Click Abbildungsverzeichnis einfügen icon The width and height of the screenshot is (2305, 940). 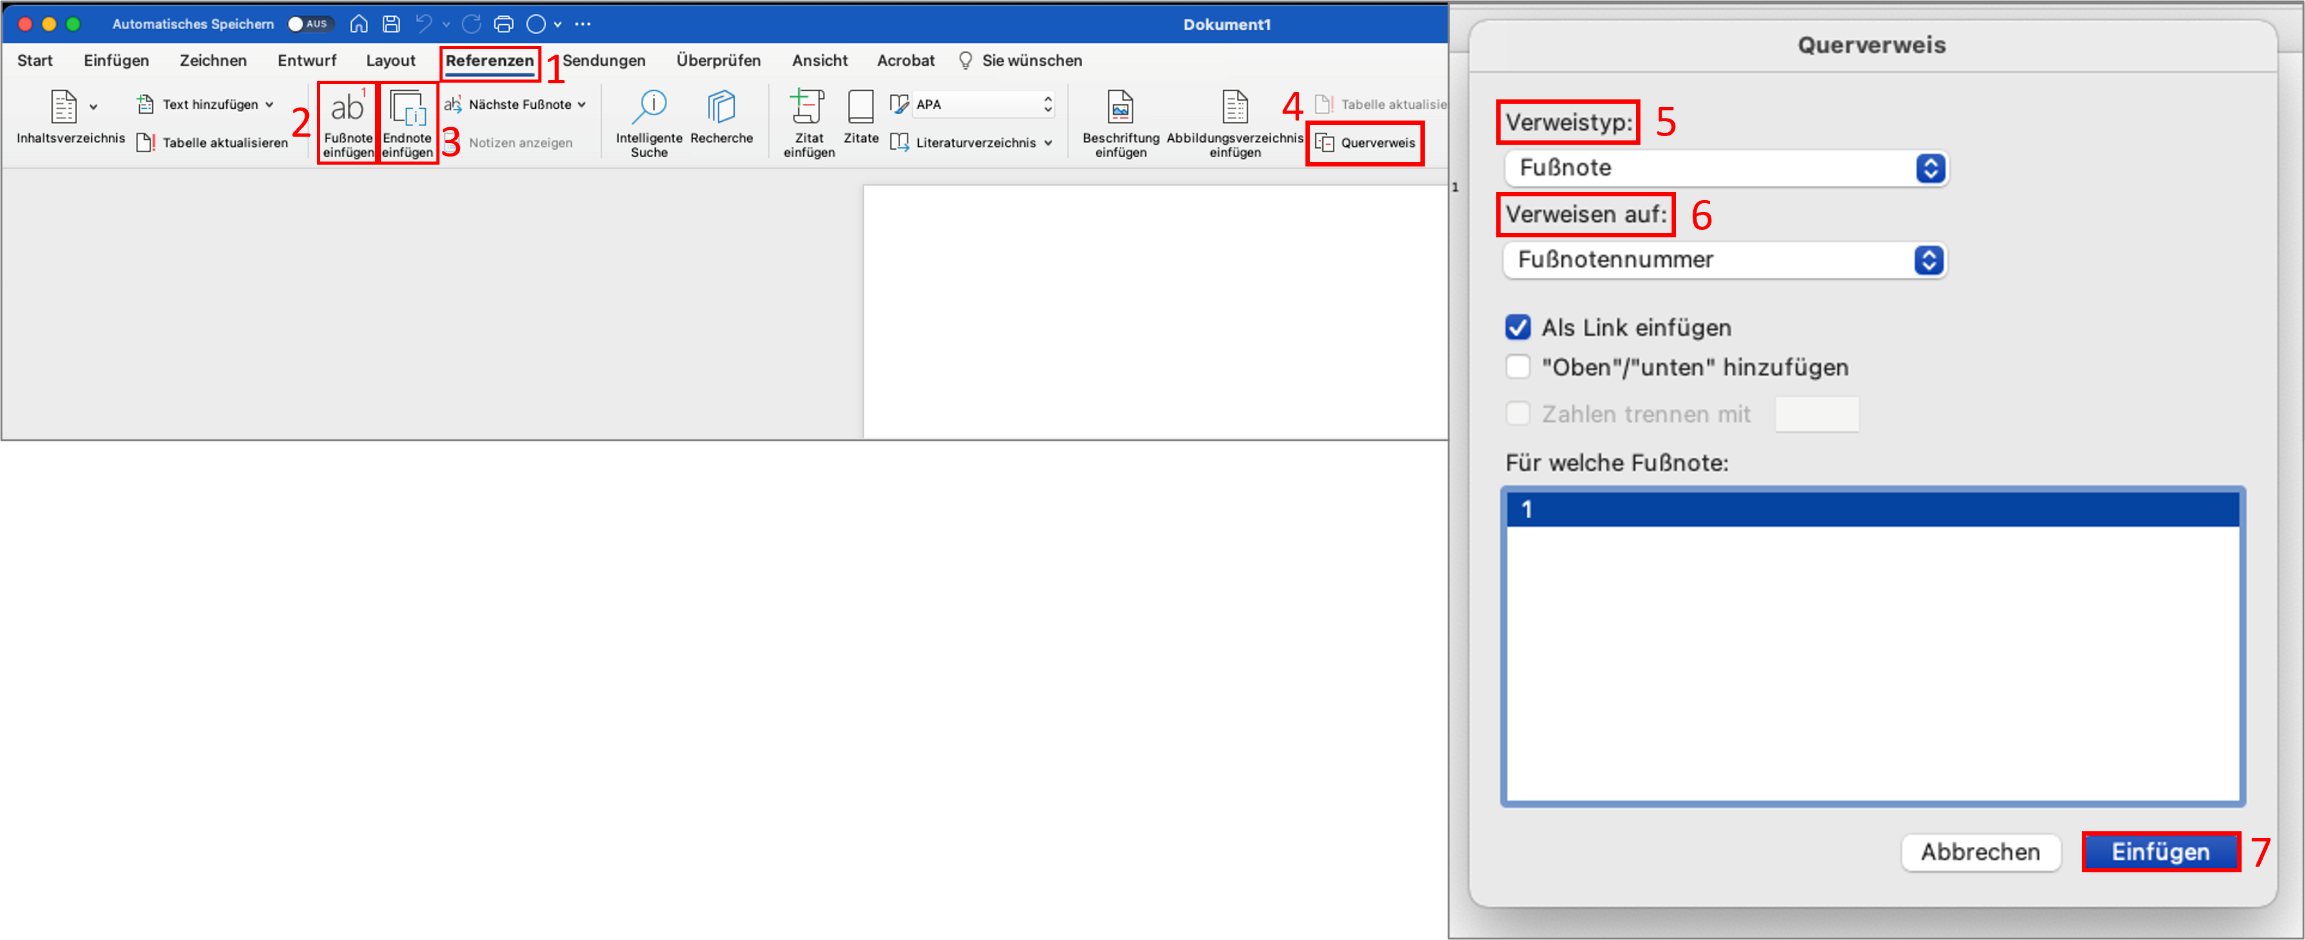coord(1235,106)
